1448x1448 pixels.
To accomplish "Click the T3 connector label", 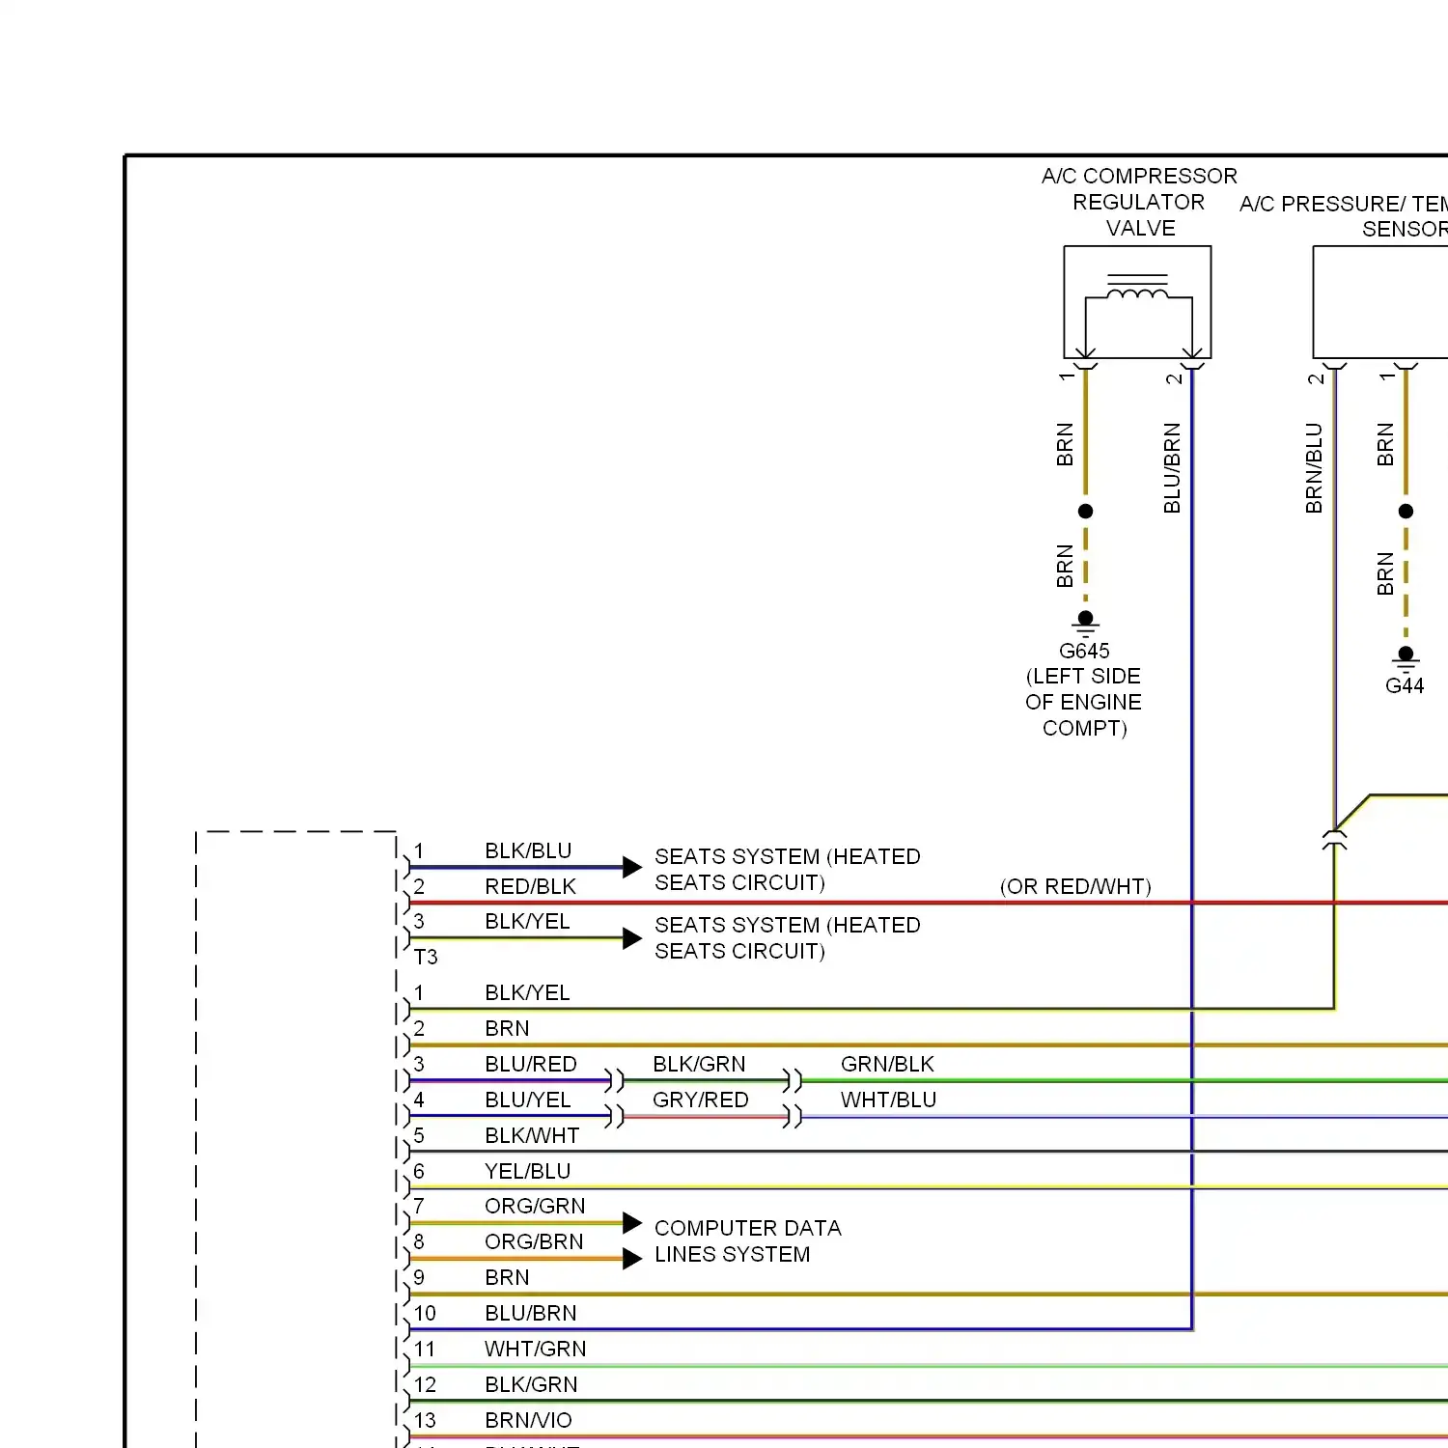I will point(426,957).
